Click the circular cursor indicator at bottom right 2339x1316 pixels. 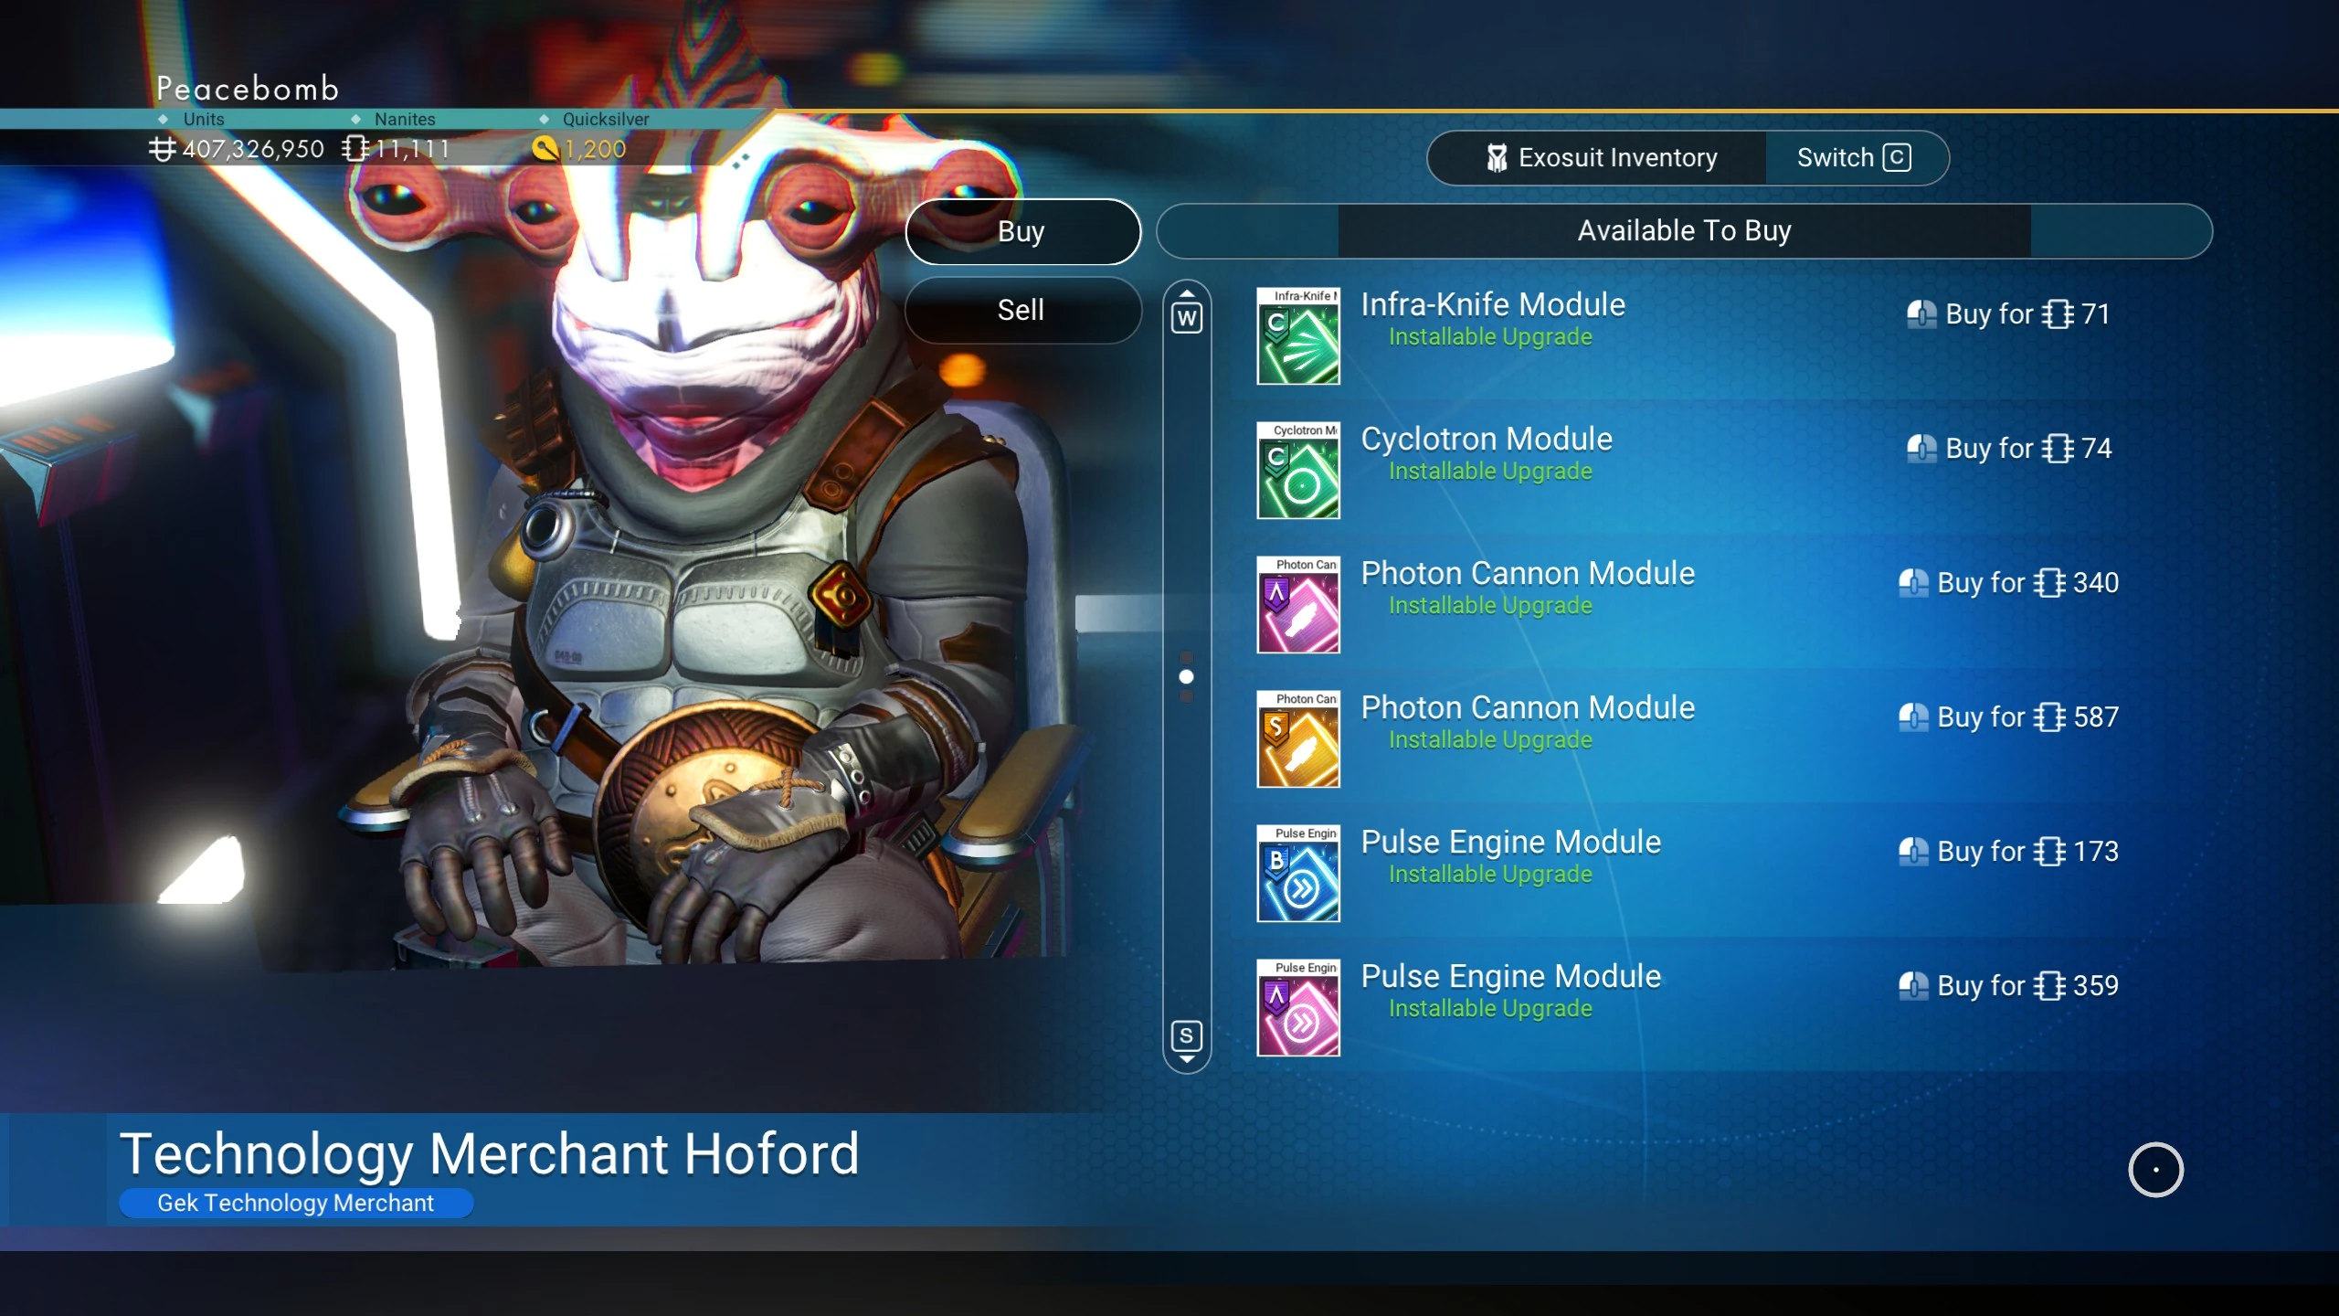2155,1169
